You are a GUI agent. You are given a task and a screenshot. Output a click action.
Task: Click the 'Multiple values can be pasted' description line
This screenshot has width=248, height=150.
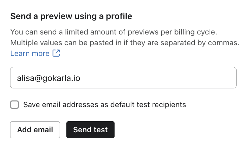(124, 43)
